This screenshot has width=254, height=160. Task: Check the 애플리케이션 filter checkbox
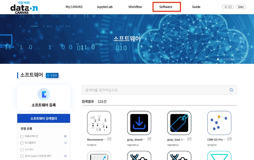tap(22, 136)
